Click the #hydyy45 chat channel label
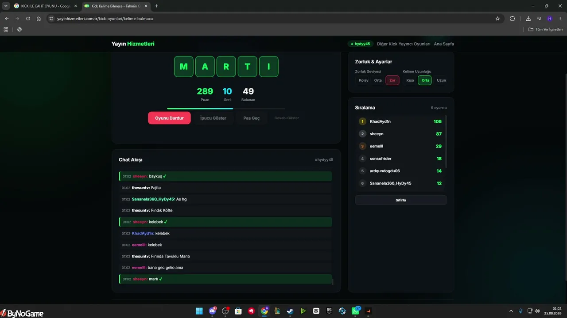The image size is (567, 318). tap(324, 159)
